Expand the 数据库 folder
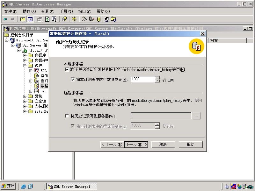This screenshot has height=191, width=255. pos(25,55)
